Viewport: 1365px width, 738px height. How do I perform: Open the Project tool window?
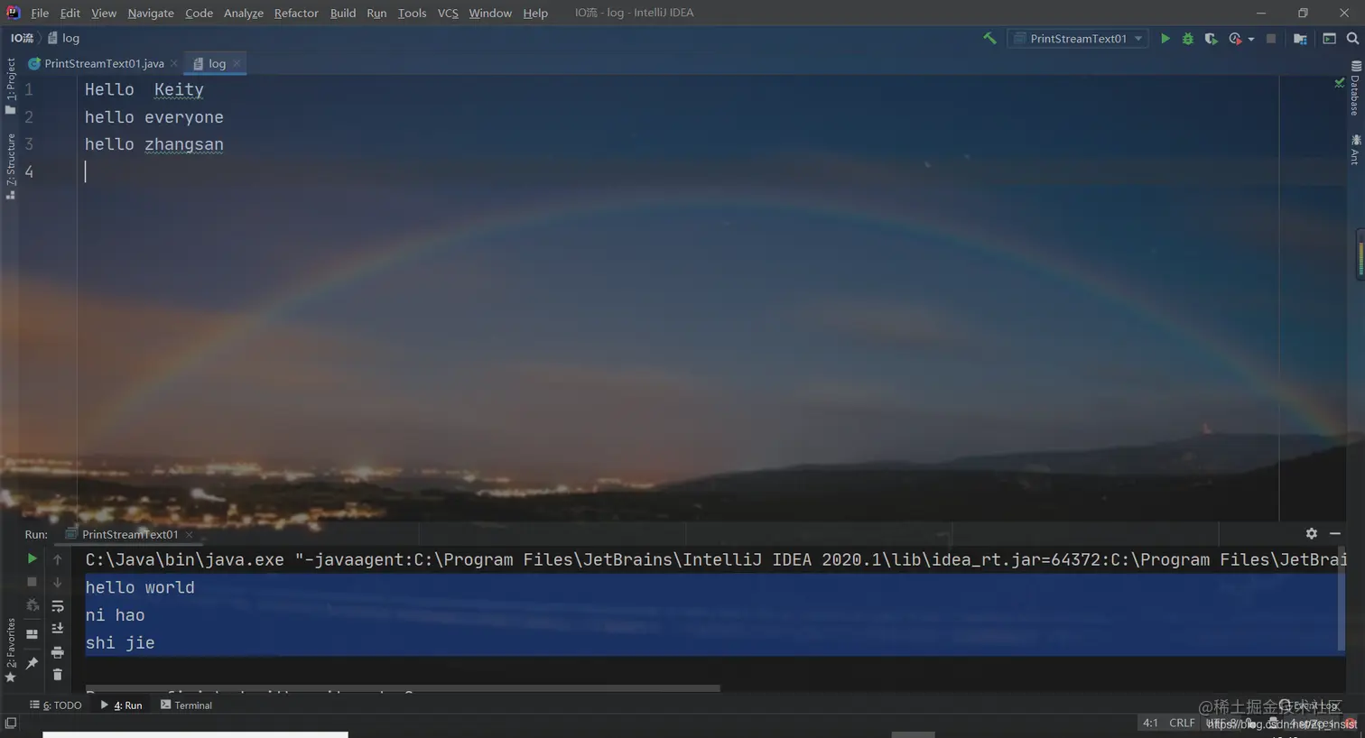(10, 86)
